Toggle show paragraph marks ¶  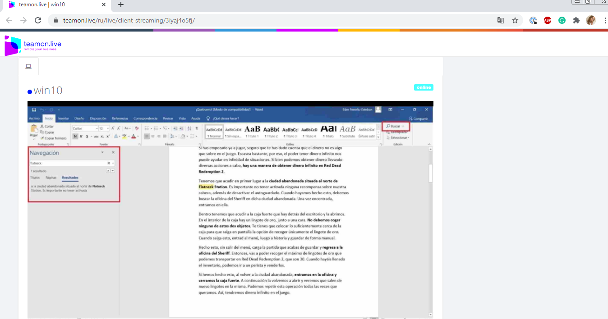[197, 128]
